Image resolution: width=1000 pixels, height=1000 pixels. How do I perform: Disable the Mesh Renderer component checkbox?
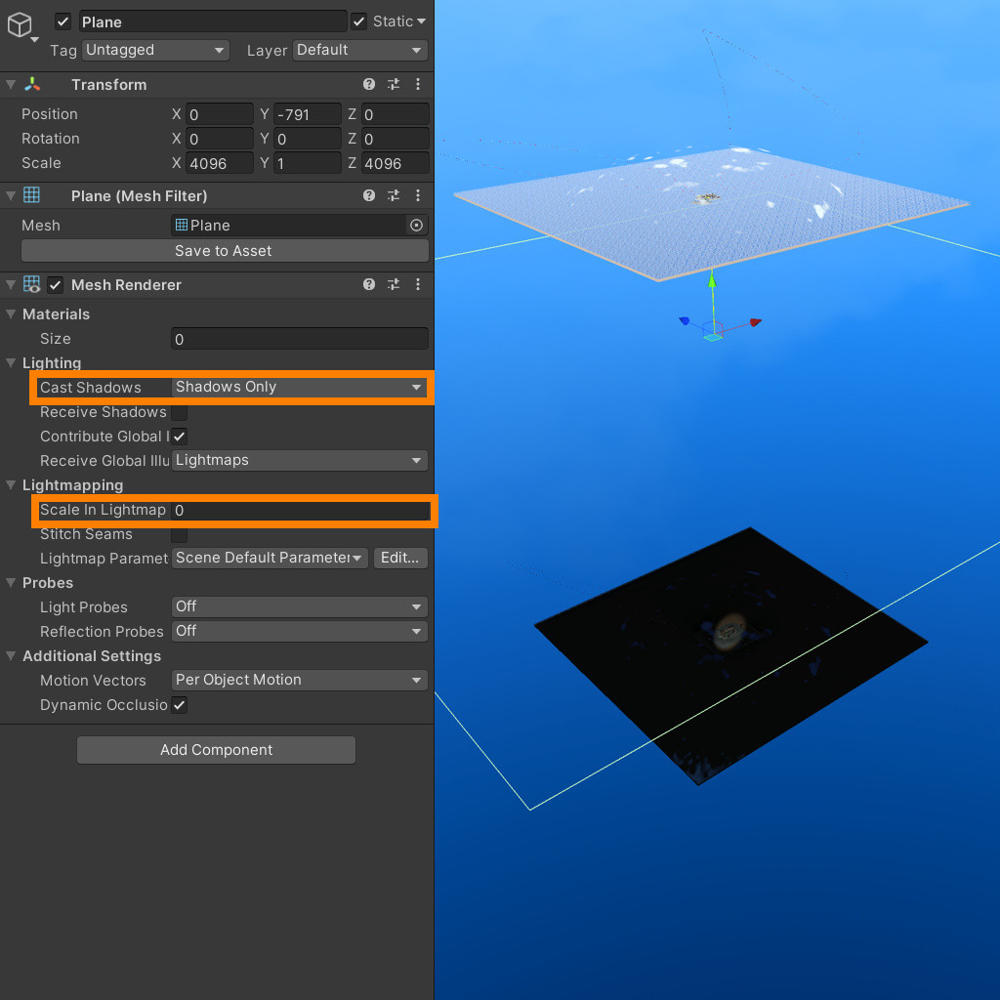coord(56,285)
